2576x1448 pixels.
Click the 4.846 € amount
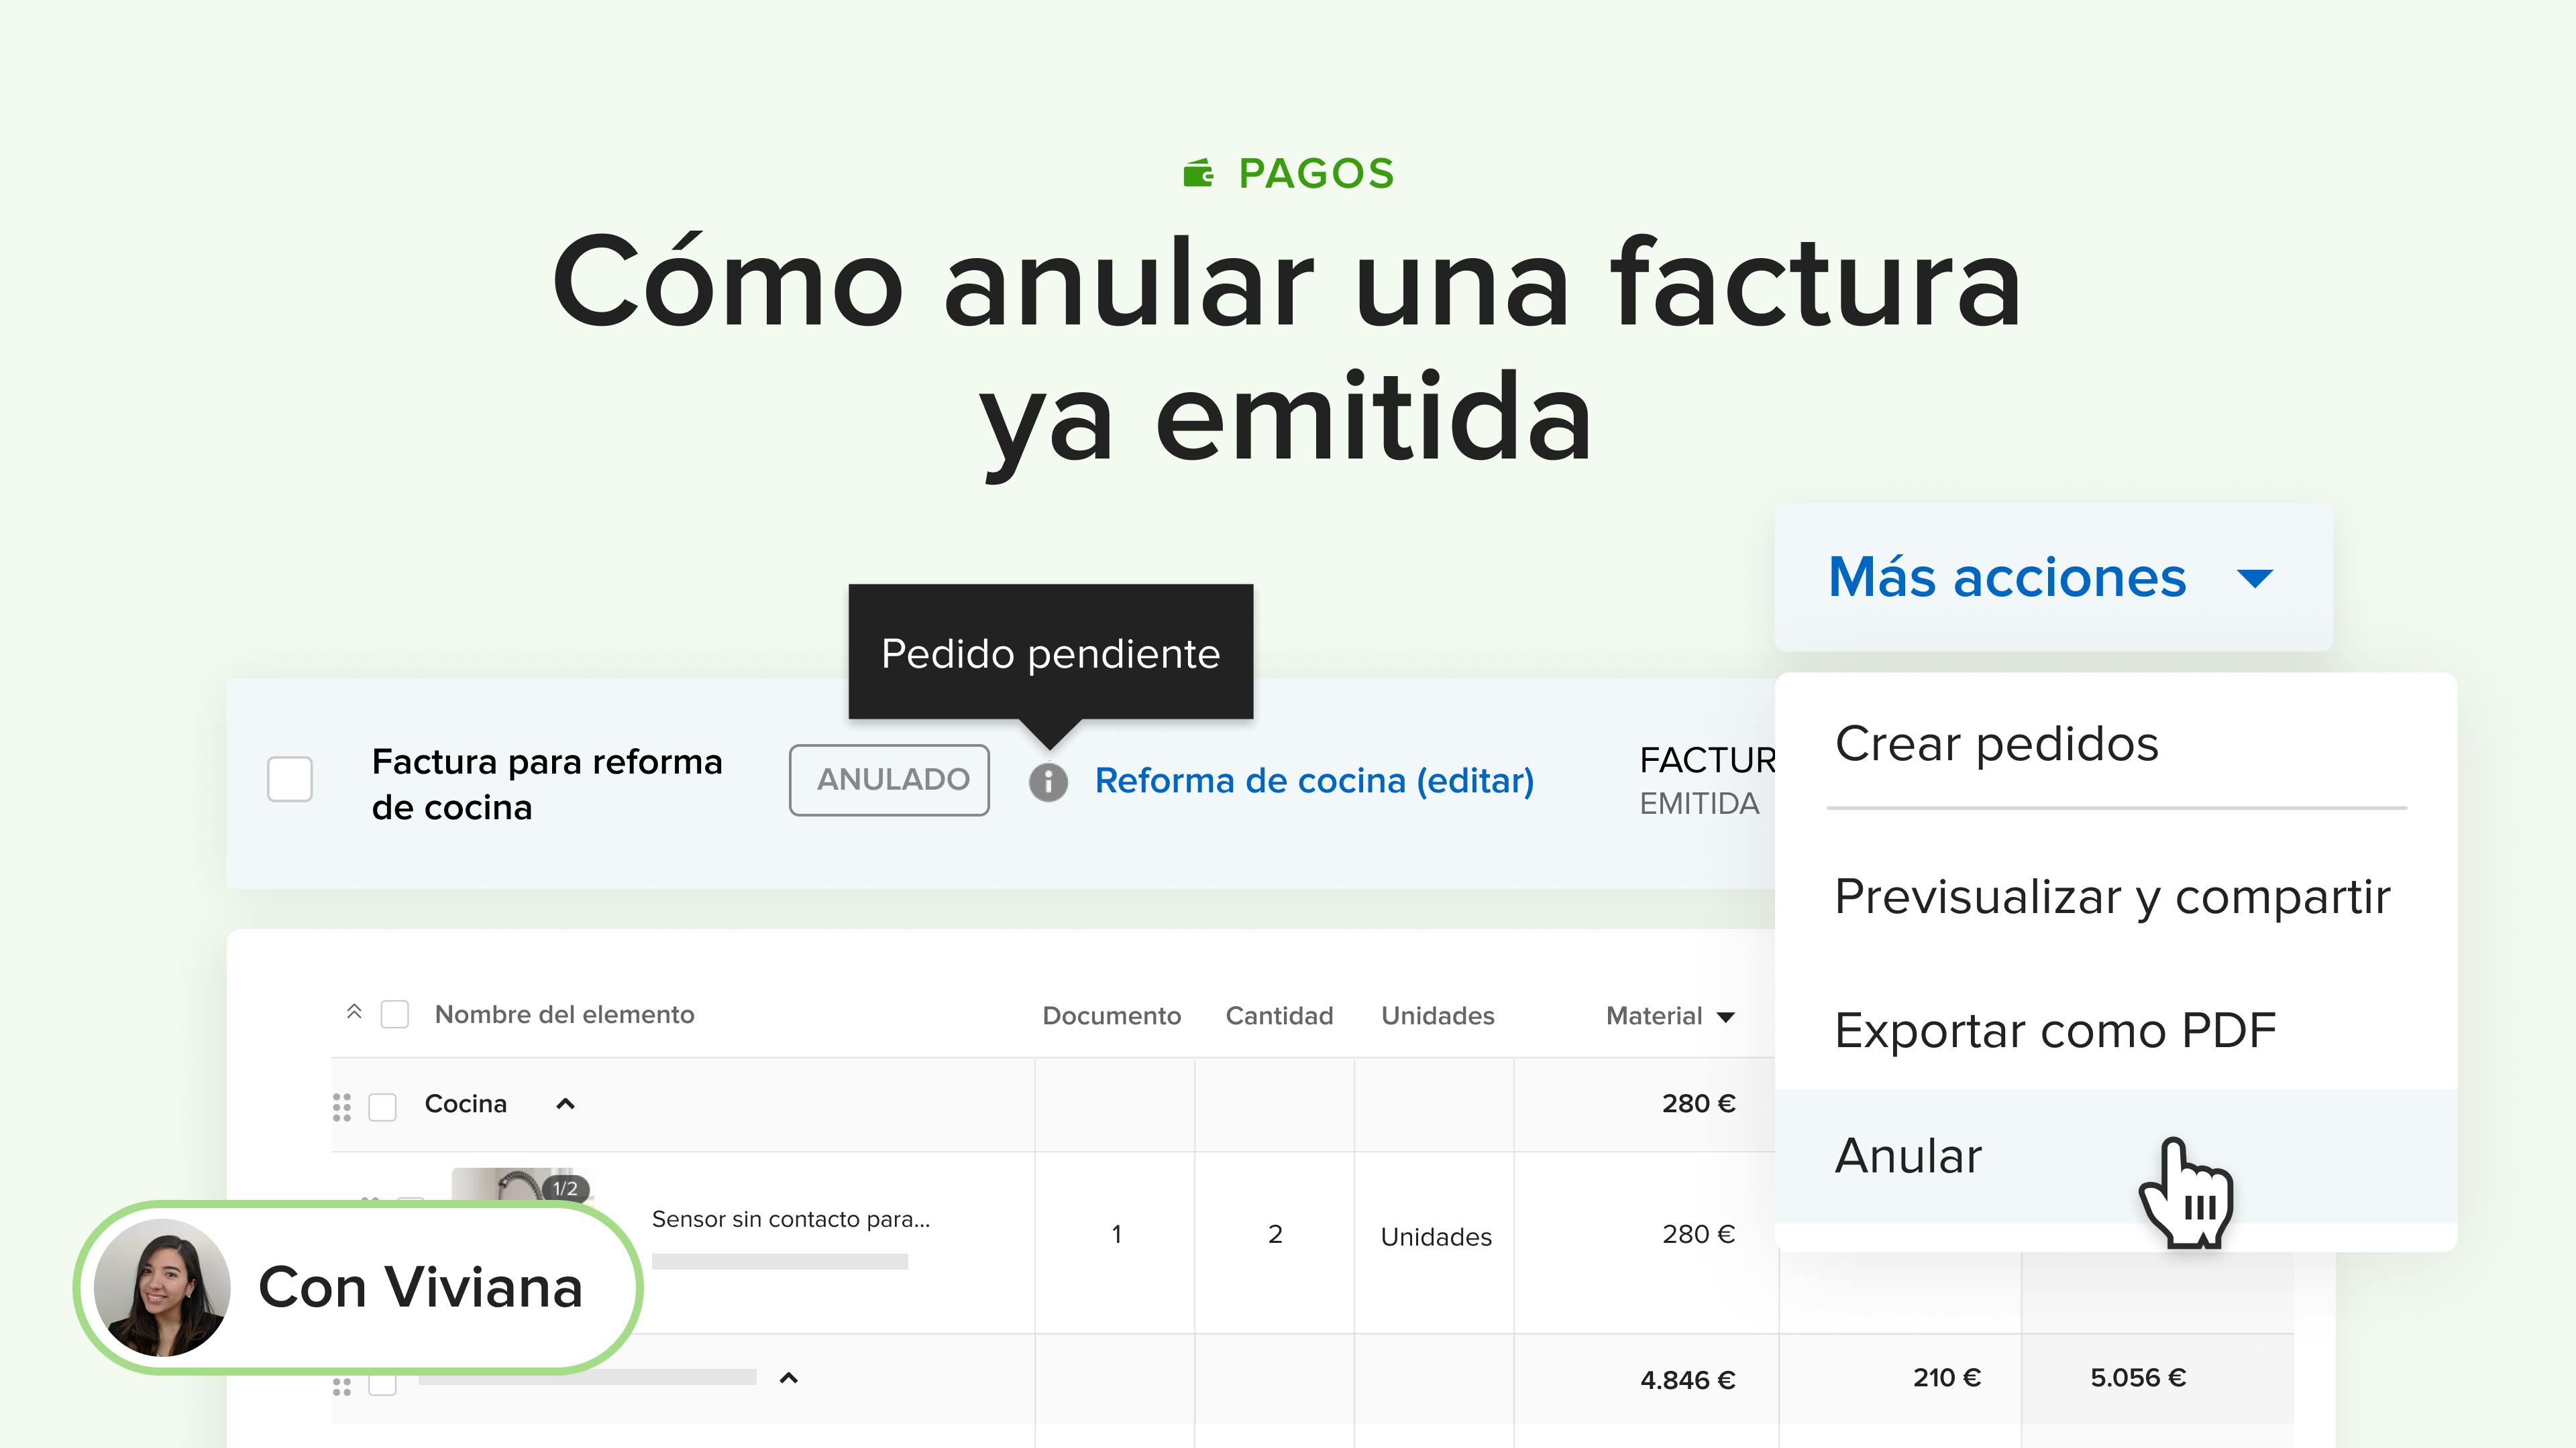[1687, 1380]
